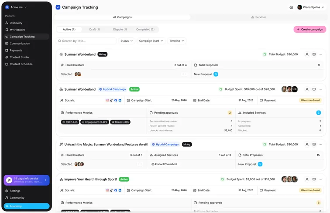Open the Status filter dropdown
The width and height of the screenshot is (330, 213).
tap(127, 41)
